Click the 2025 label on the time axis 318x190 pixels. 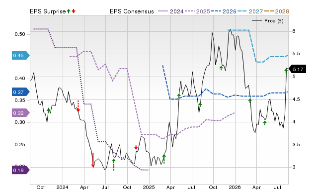pyautogui.click(x=149, y=187)
